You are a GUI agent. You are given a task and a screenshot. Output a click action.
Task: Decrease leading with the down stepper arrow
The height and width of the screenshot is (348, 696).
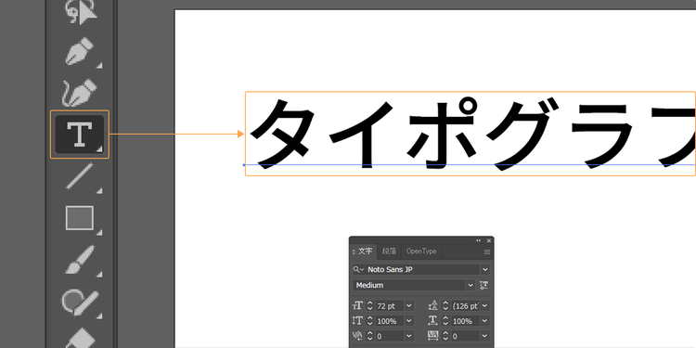tap(445, 308)
